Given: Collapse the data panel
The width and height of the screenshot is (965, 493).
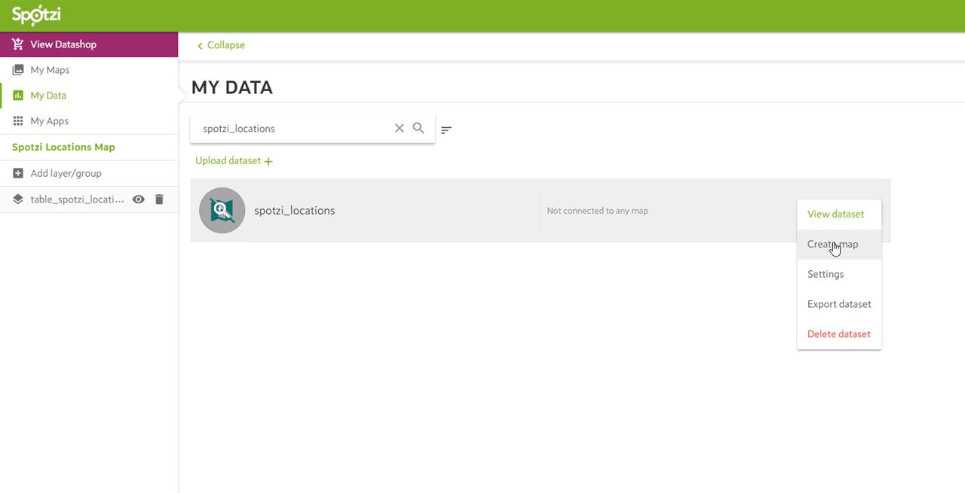Looking at the screenshot, I should [x=221, y=45].
